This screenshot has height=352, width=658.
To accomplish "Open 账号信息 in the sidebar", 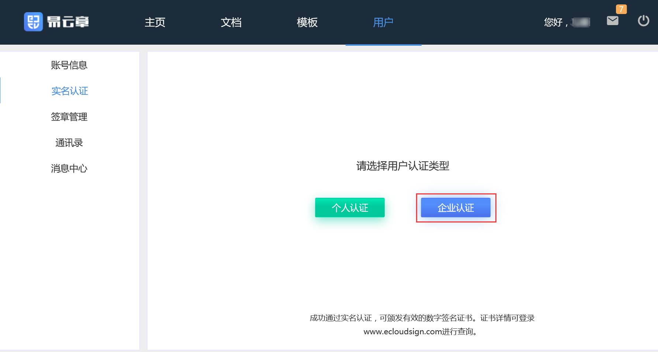I will click(69, 65).
